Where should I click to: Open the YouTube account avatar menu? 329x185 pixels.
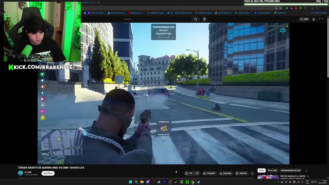[321, 19]
